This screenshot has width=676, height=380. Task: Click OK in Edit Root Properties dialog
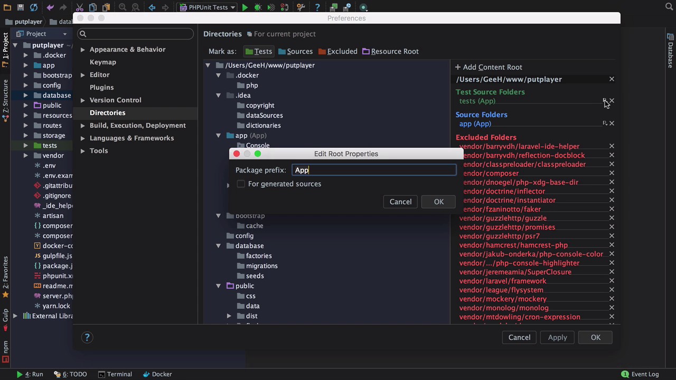pos(439,202)
